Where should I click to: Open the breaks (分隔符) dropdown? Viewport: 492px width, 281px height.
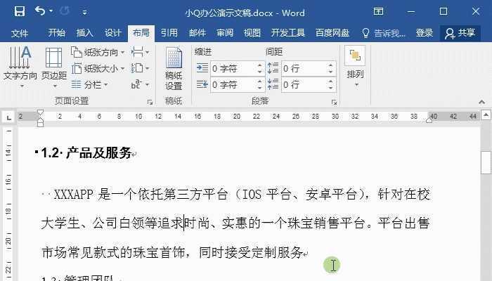(x=140, y=52)
